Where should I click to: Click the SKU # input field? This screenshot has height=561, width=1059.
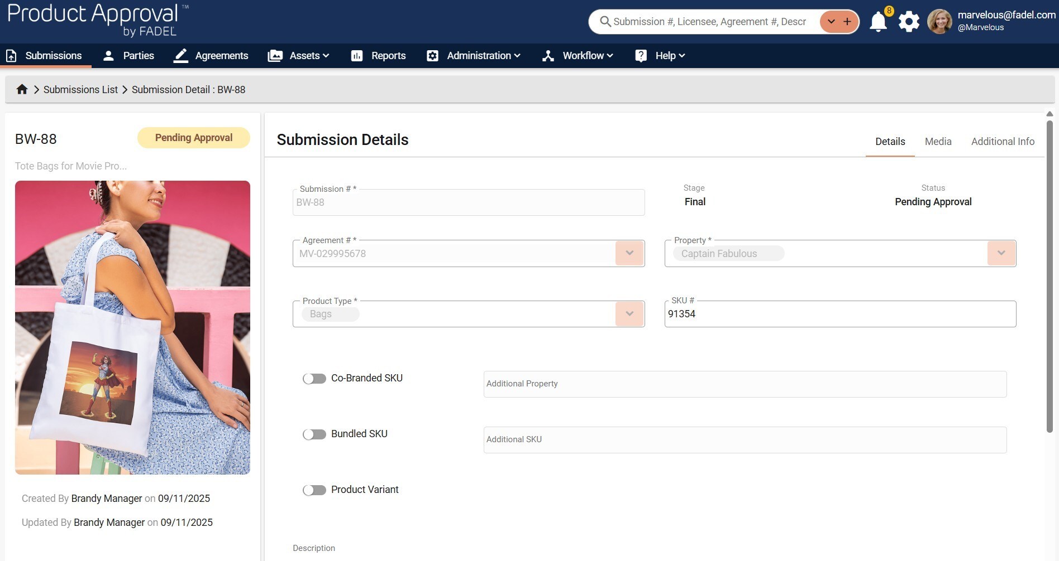click(839, 314)
